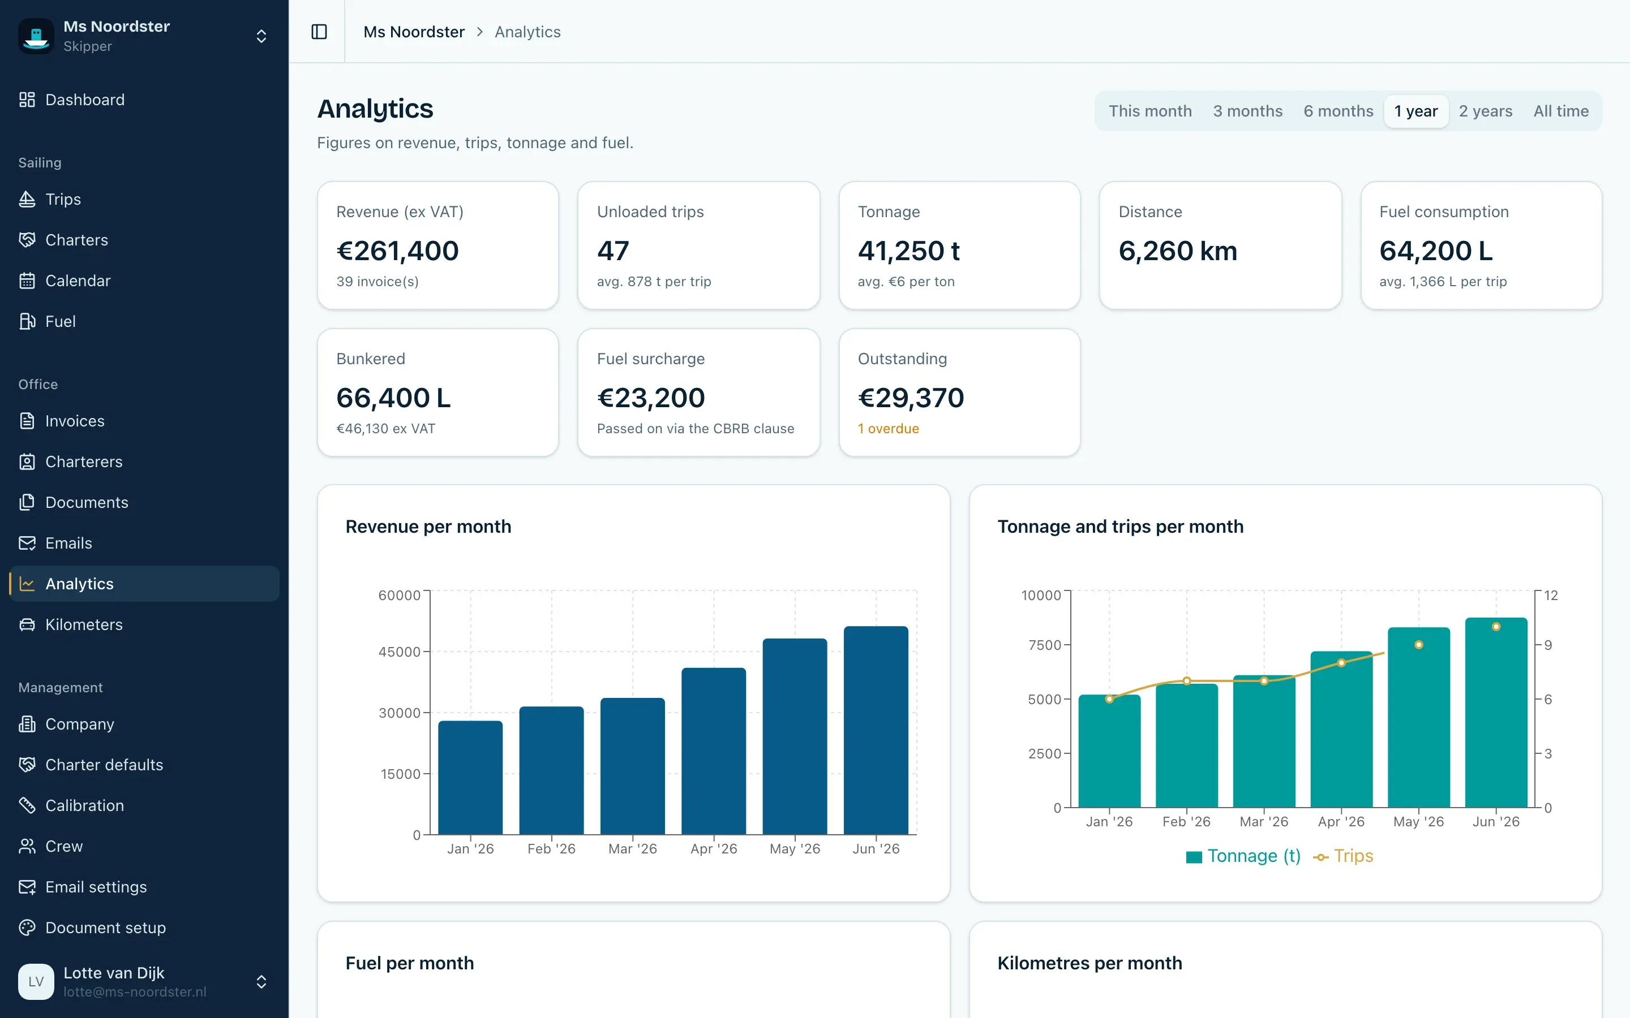
Task: Click the Emails envelope icon
Action: coord(27,543)
